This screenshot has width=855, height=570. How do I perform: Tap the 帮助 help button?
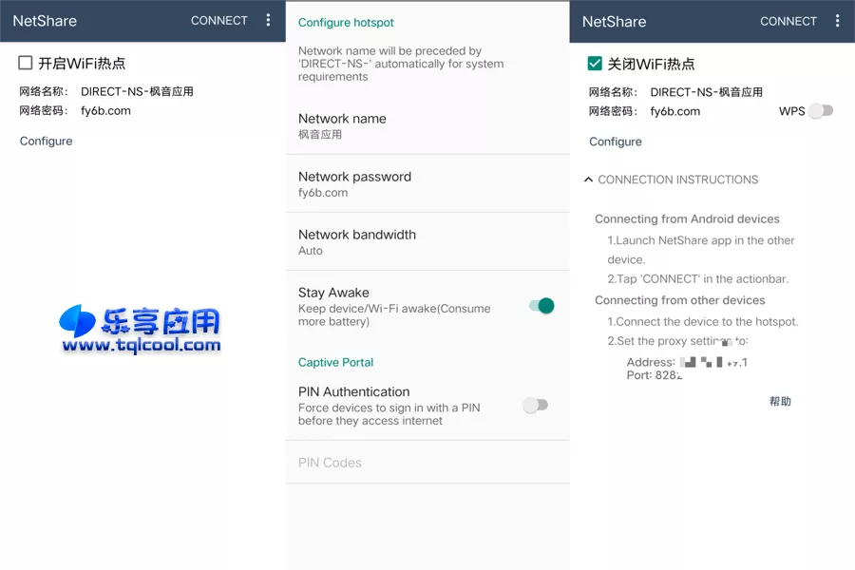779,401
